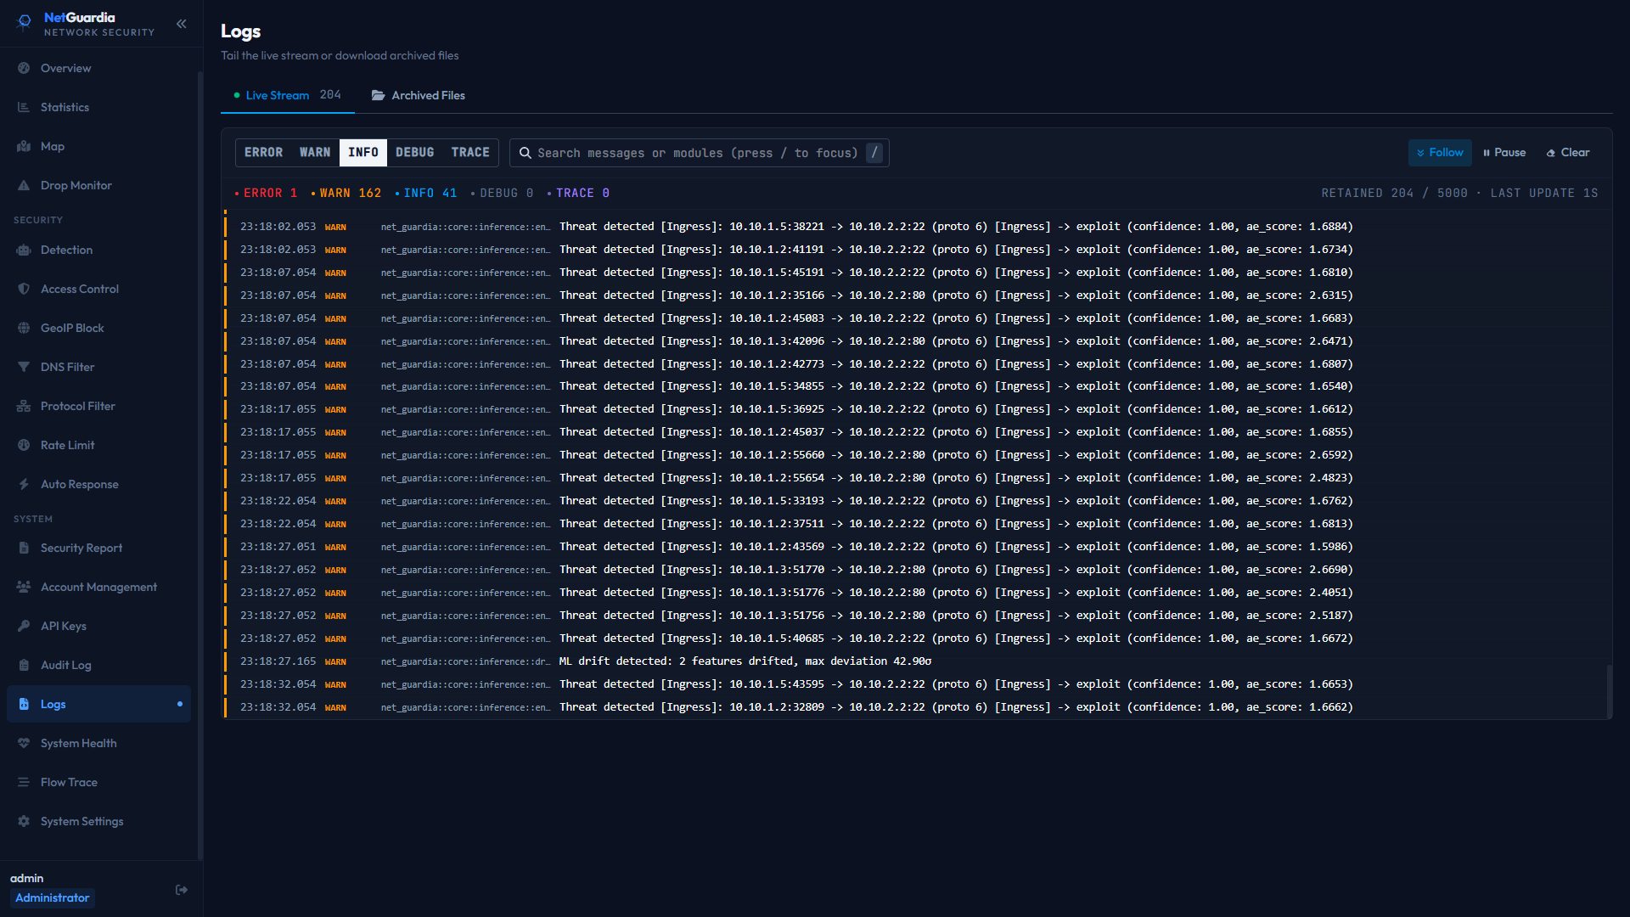Switch to the Archived Files tab
This screenshot has width=1630, height=917.
coord(419,95)
